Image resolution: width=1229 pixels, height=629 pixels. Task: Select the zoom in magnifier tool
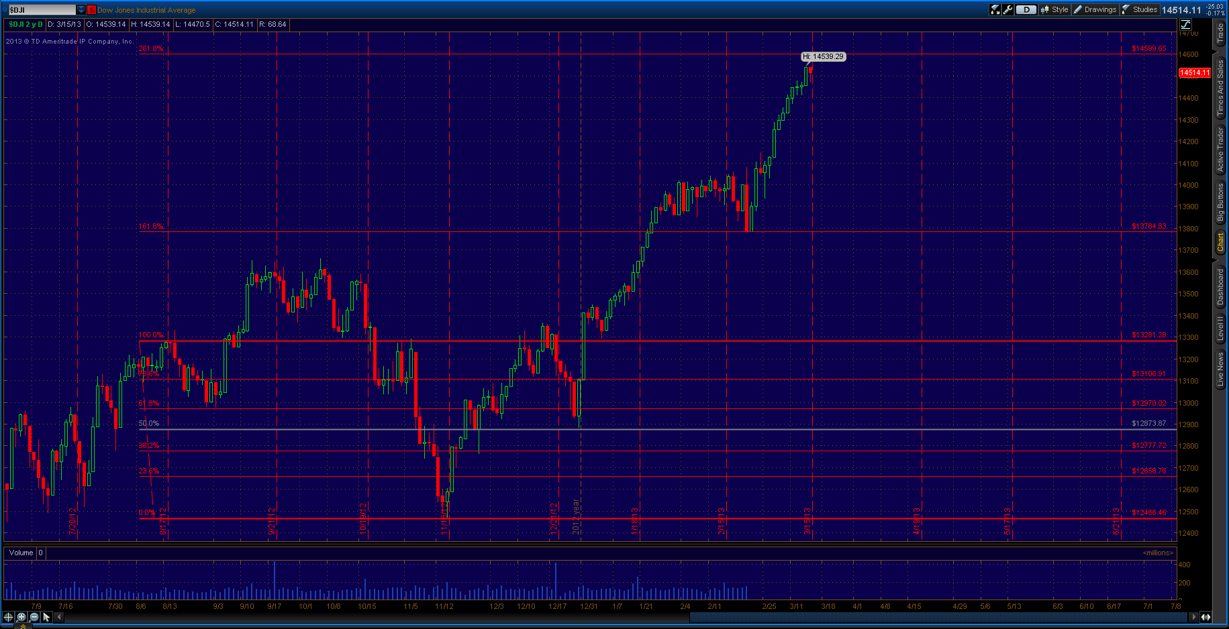click(x=21, y=616)
